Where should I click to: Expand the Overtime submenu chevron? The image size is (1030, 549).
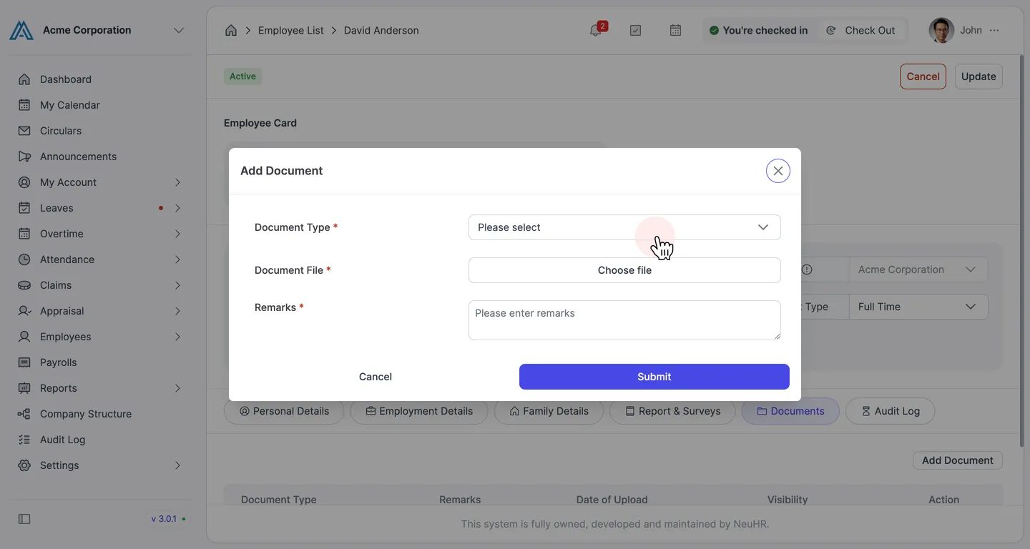(177, 234)
